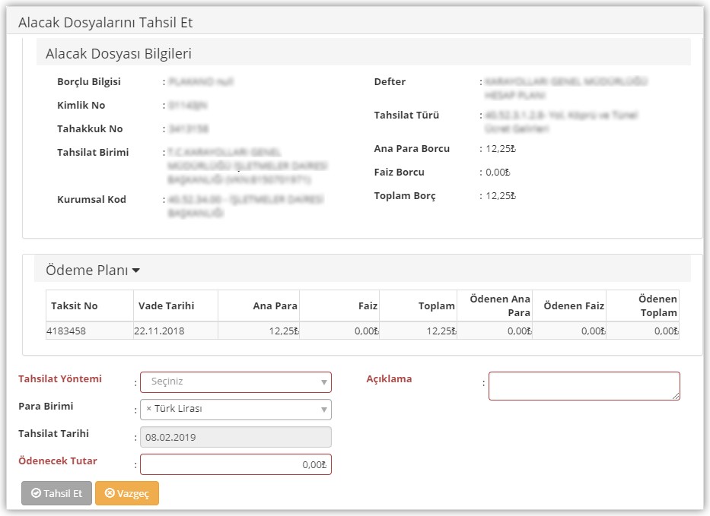Grab the Açıklama textarea resize handle
This screenshot has width=710, height=516.
pos(676,396)
